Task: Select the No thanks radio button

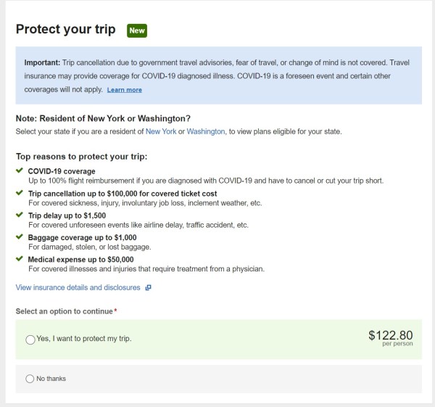Action: coord(30,379)
